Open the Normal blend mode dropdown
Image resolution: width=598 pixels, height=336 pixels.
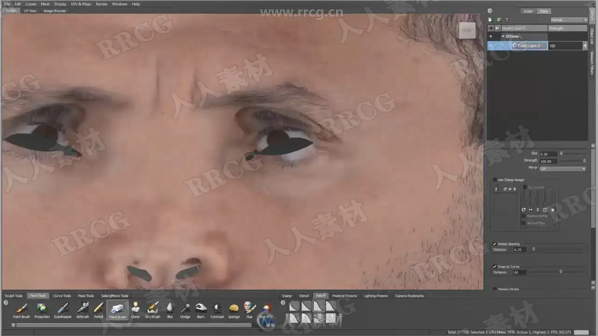pos(569,20)
